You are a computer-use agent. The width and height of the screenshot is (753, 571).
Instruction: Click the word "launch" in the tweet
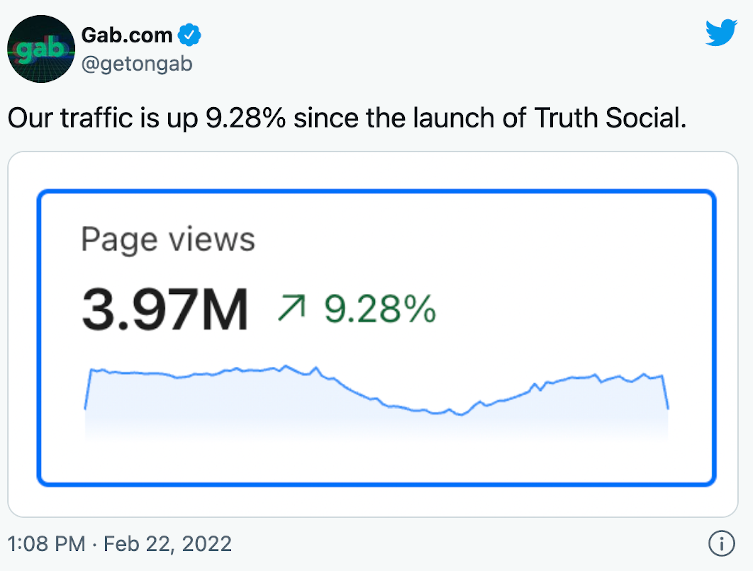454,118
